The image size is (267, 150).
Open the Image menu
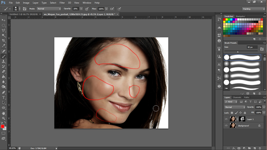point(26,3)
